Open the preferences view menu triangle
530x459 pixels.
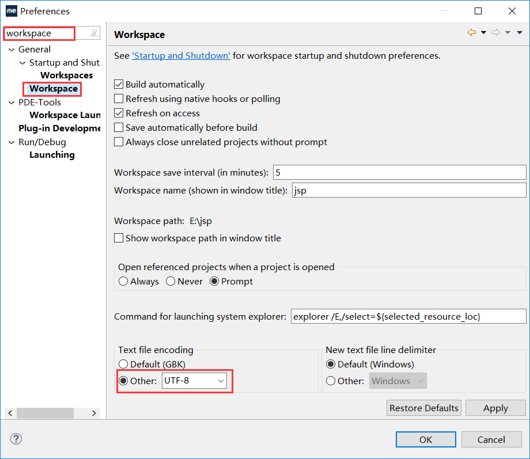pyautogui.click(x=520, y=32)
